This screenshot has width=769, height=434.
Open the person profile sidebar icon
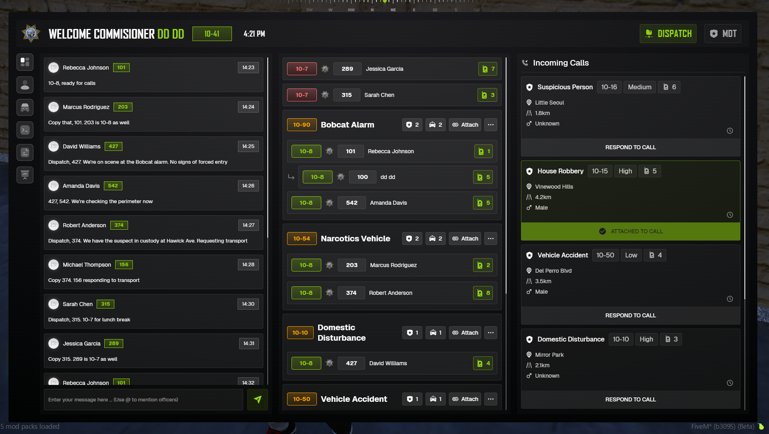click(25, 85)
